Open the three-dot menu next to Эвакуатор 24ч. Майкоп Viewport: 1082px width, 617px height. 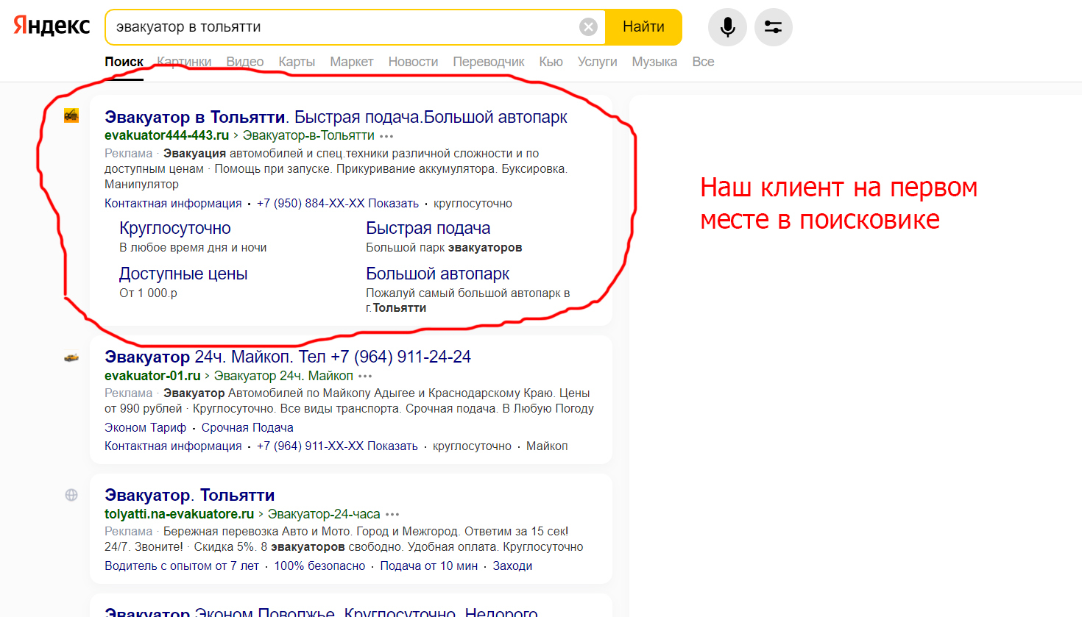365,376
